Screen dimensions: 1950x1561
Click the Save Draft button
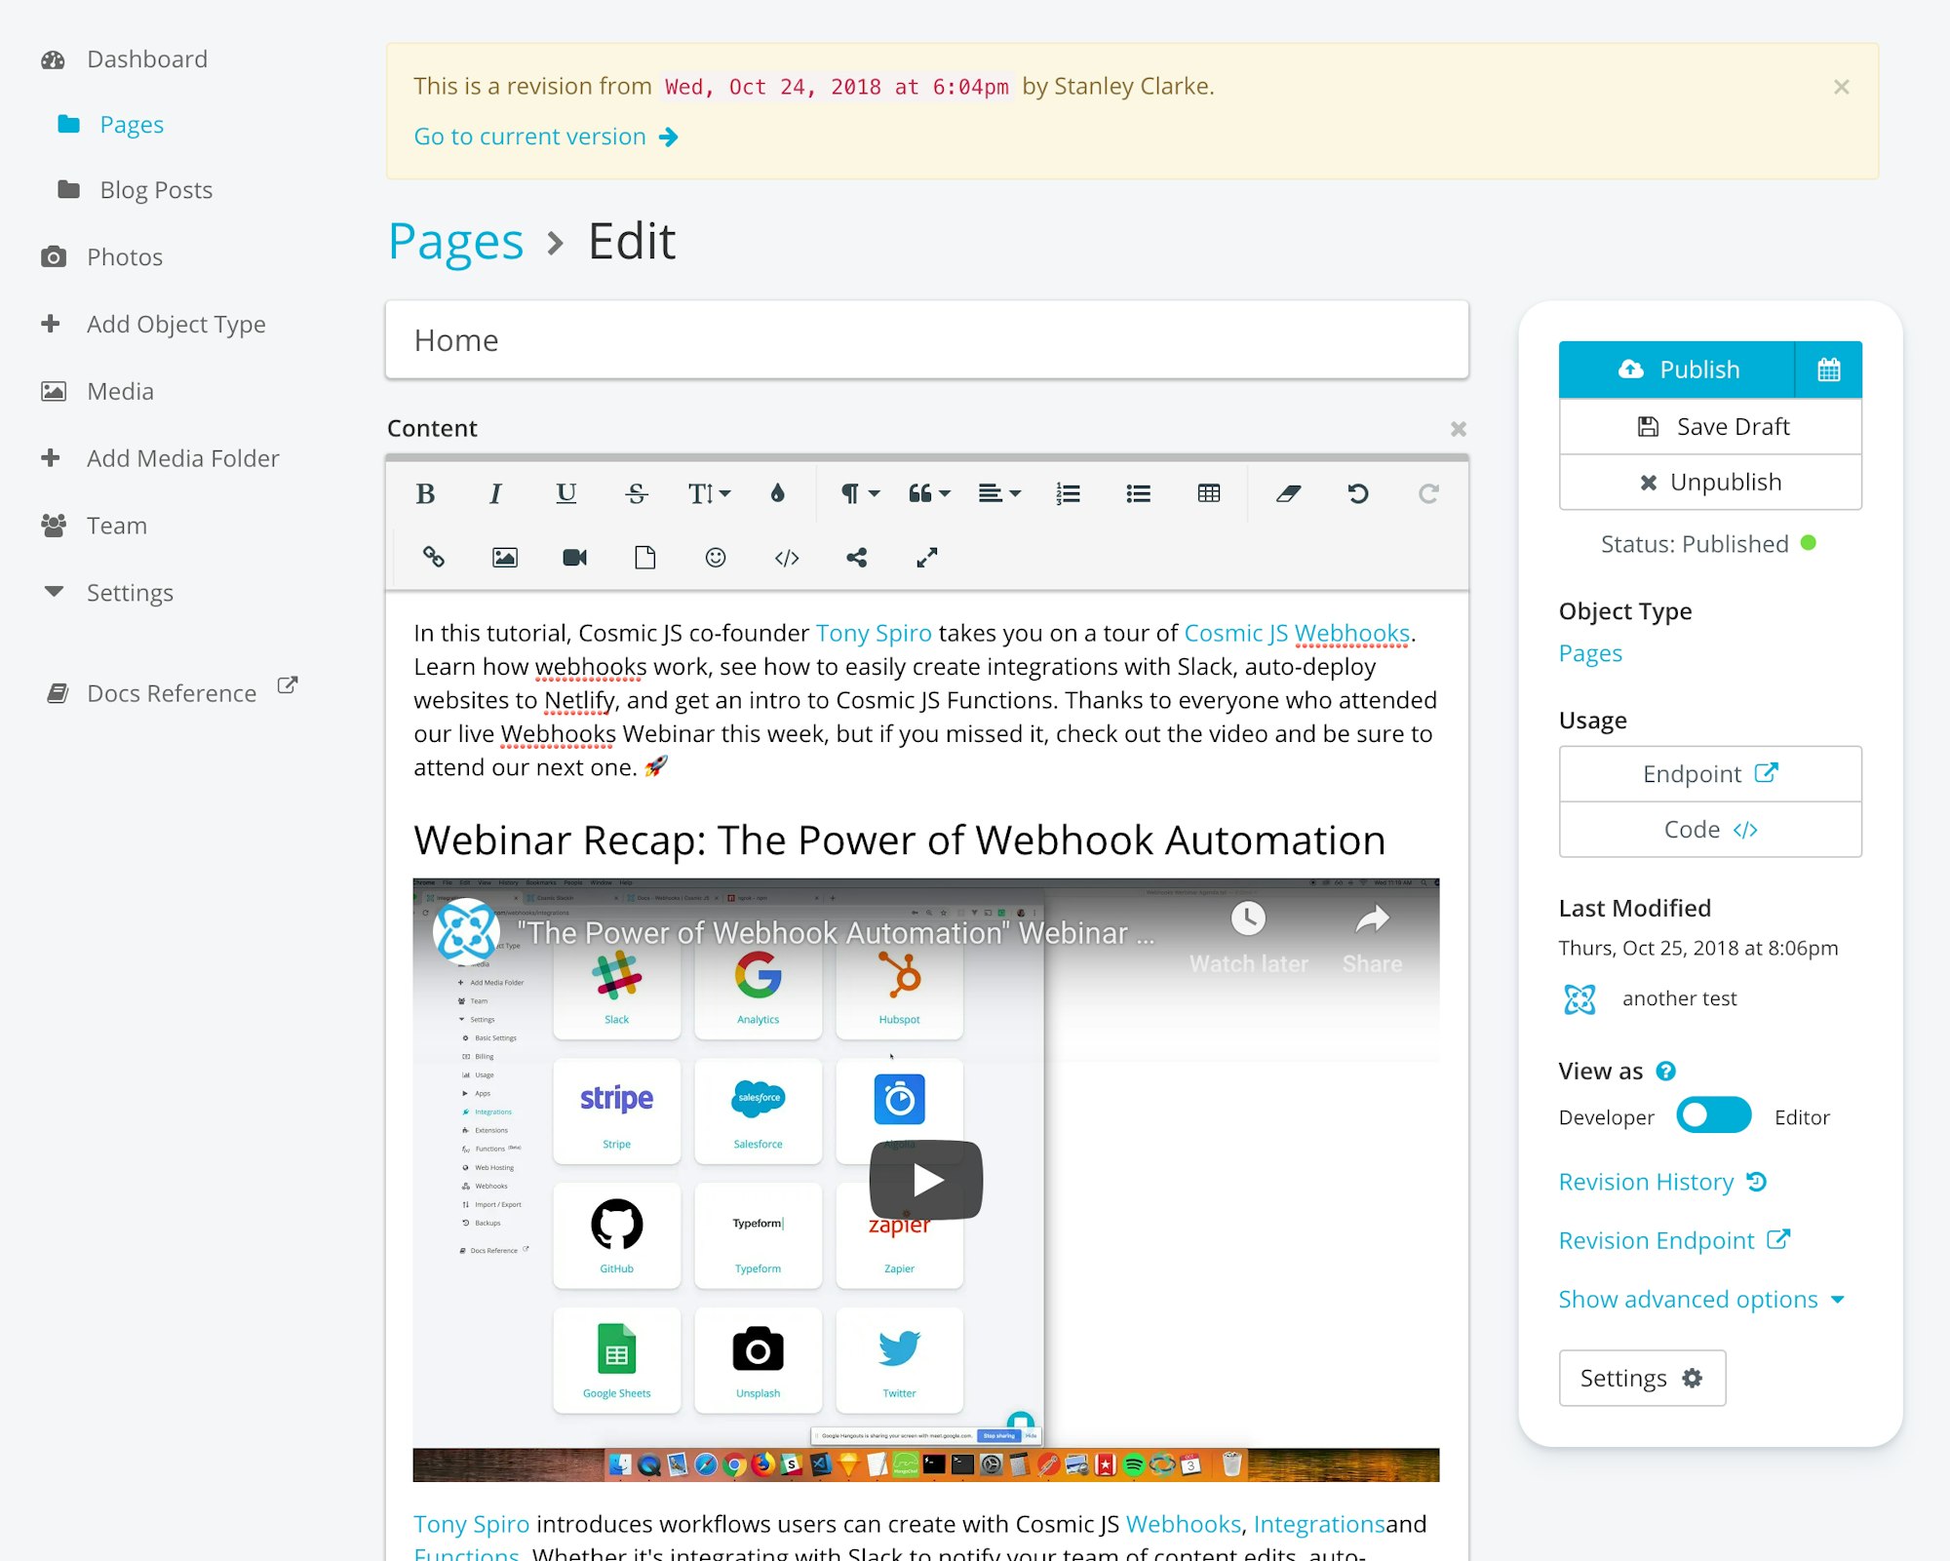point(1710,426)
